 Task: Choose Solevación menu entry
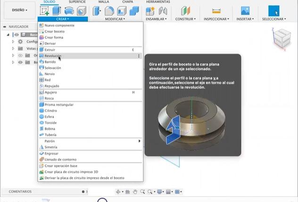click(91, 68)
